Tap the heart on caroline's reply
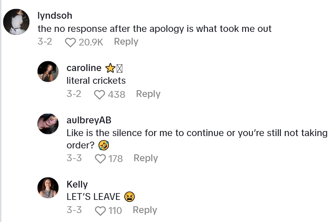Screen dimensions: 330x222 tap(99, 94)
